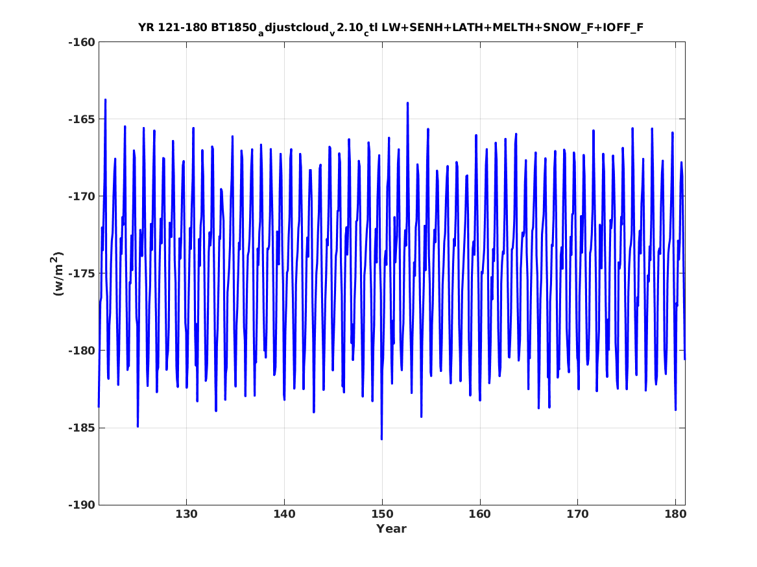Click the y-axis tick label -190
The width and height of the screenshot is (757, 567).
(x=82, y=505)
